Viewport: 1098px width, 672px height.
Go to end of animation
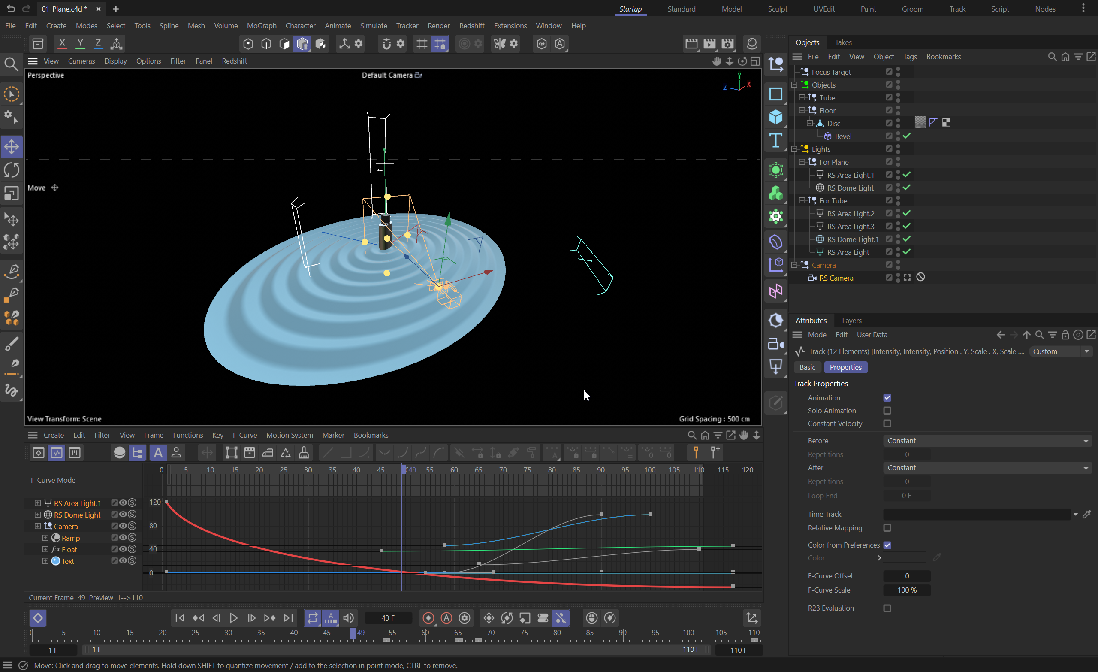click(289, 618)
